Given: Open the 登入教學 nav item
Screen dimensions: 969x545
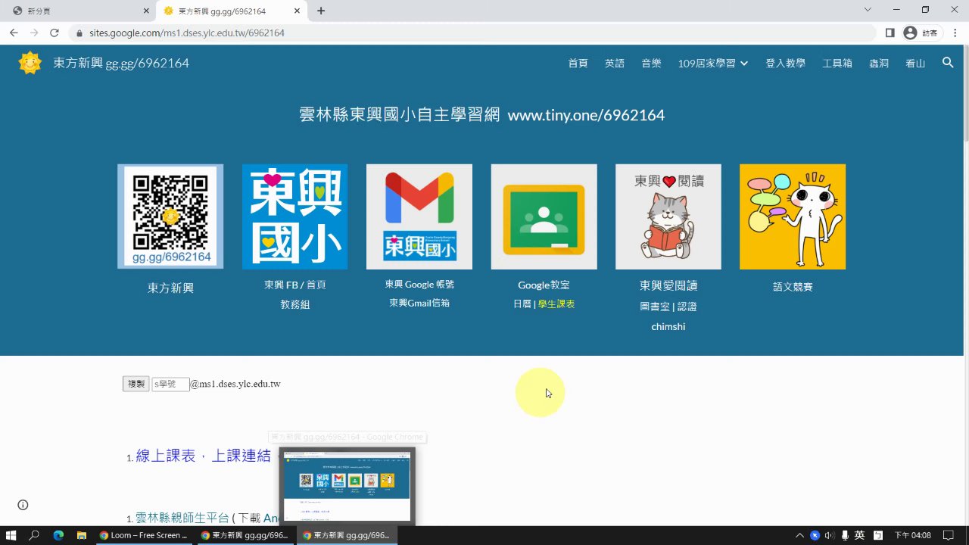Looking at the screenshot, I should (x=785, y=64).
